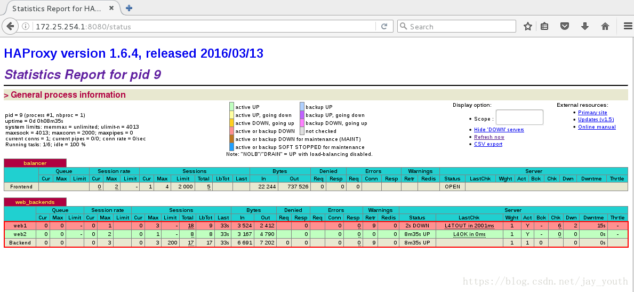Open the Online manual link
This screenshot has width=634, height=292.
point(597,127)
